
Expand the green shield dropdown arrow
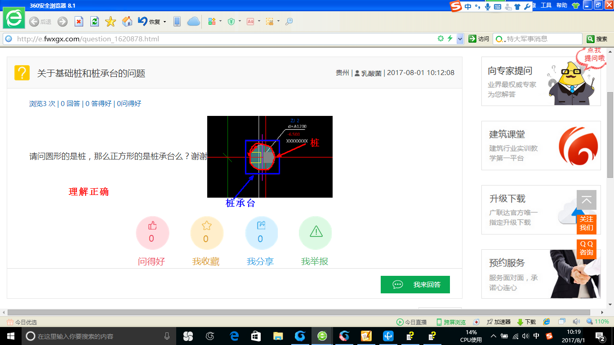(x=240, y=21)
